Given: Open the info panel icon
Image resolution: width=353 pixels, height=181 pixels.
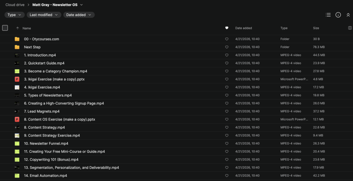Looking at the screenshot, I should (x=338, y=15).
